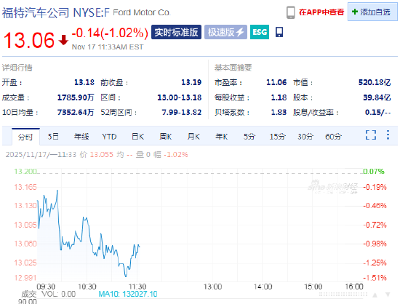Switch to 日K candlestick tab
The height and width of the screenshot is (304, 400).
(x=137, y=137)
